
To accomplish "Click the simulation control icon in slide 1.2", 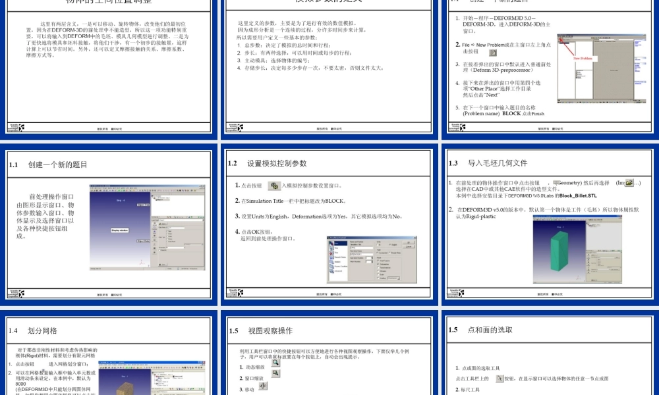I will click(x=274, y=186).
